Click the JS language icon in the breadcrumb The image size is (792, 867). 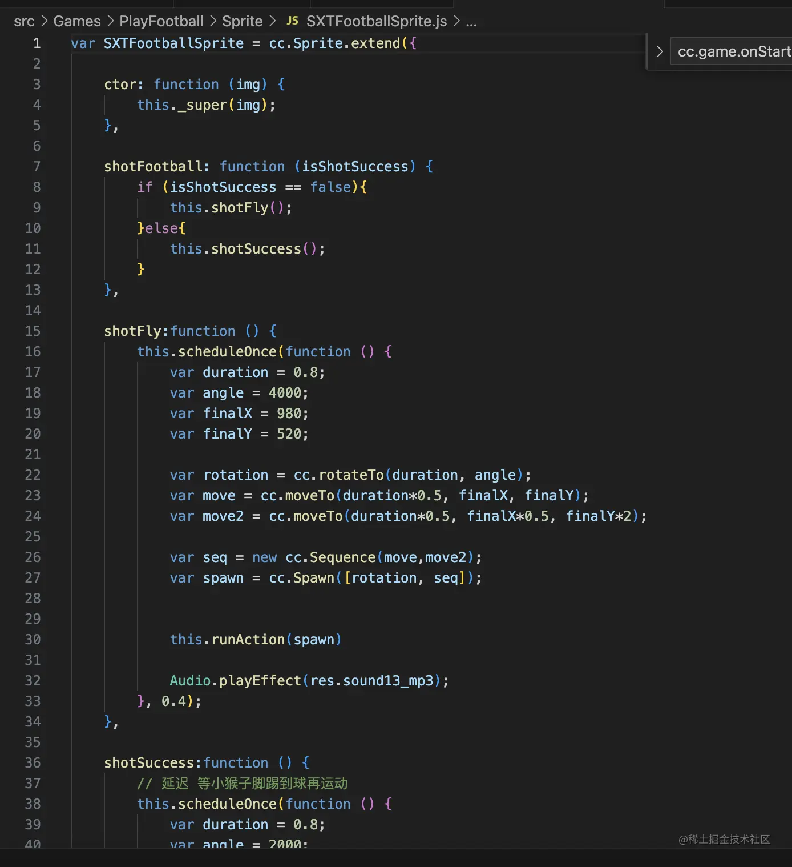[292, 21]
